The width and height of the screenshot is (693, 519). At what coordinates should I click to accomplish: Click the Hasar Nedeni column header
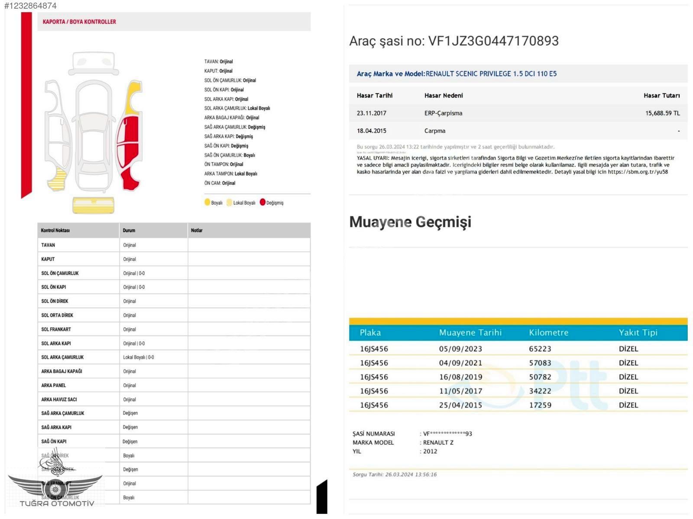coord(444,96)
